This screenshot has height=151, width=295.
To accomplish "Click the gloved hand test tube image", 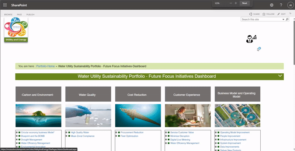I will [88, 116].
